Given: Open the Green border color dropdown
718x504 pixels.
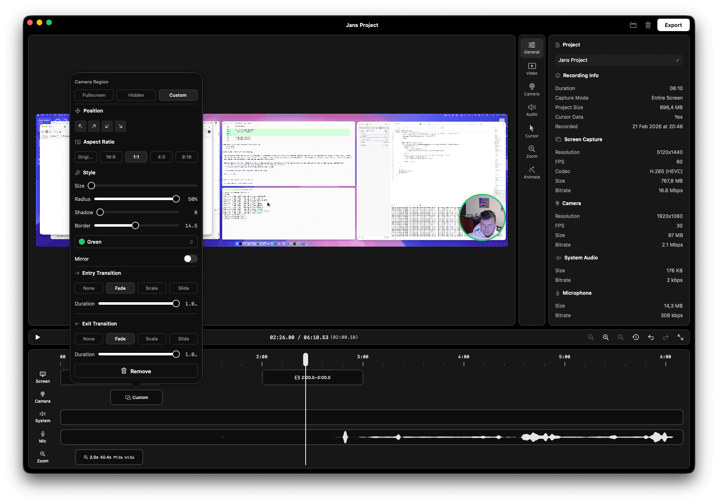Looking at the screenshot, I should (136, 242).
